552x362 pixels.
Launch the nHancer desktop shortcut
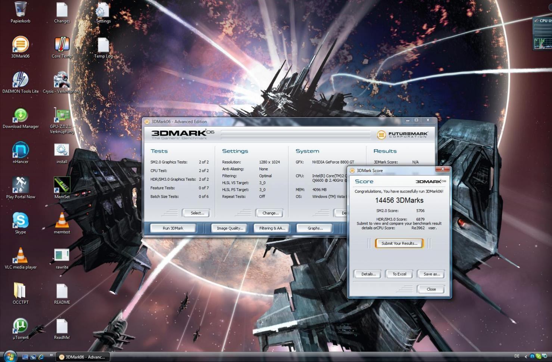coord(21,152)
